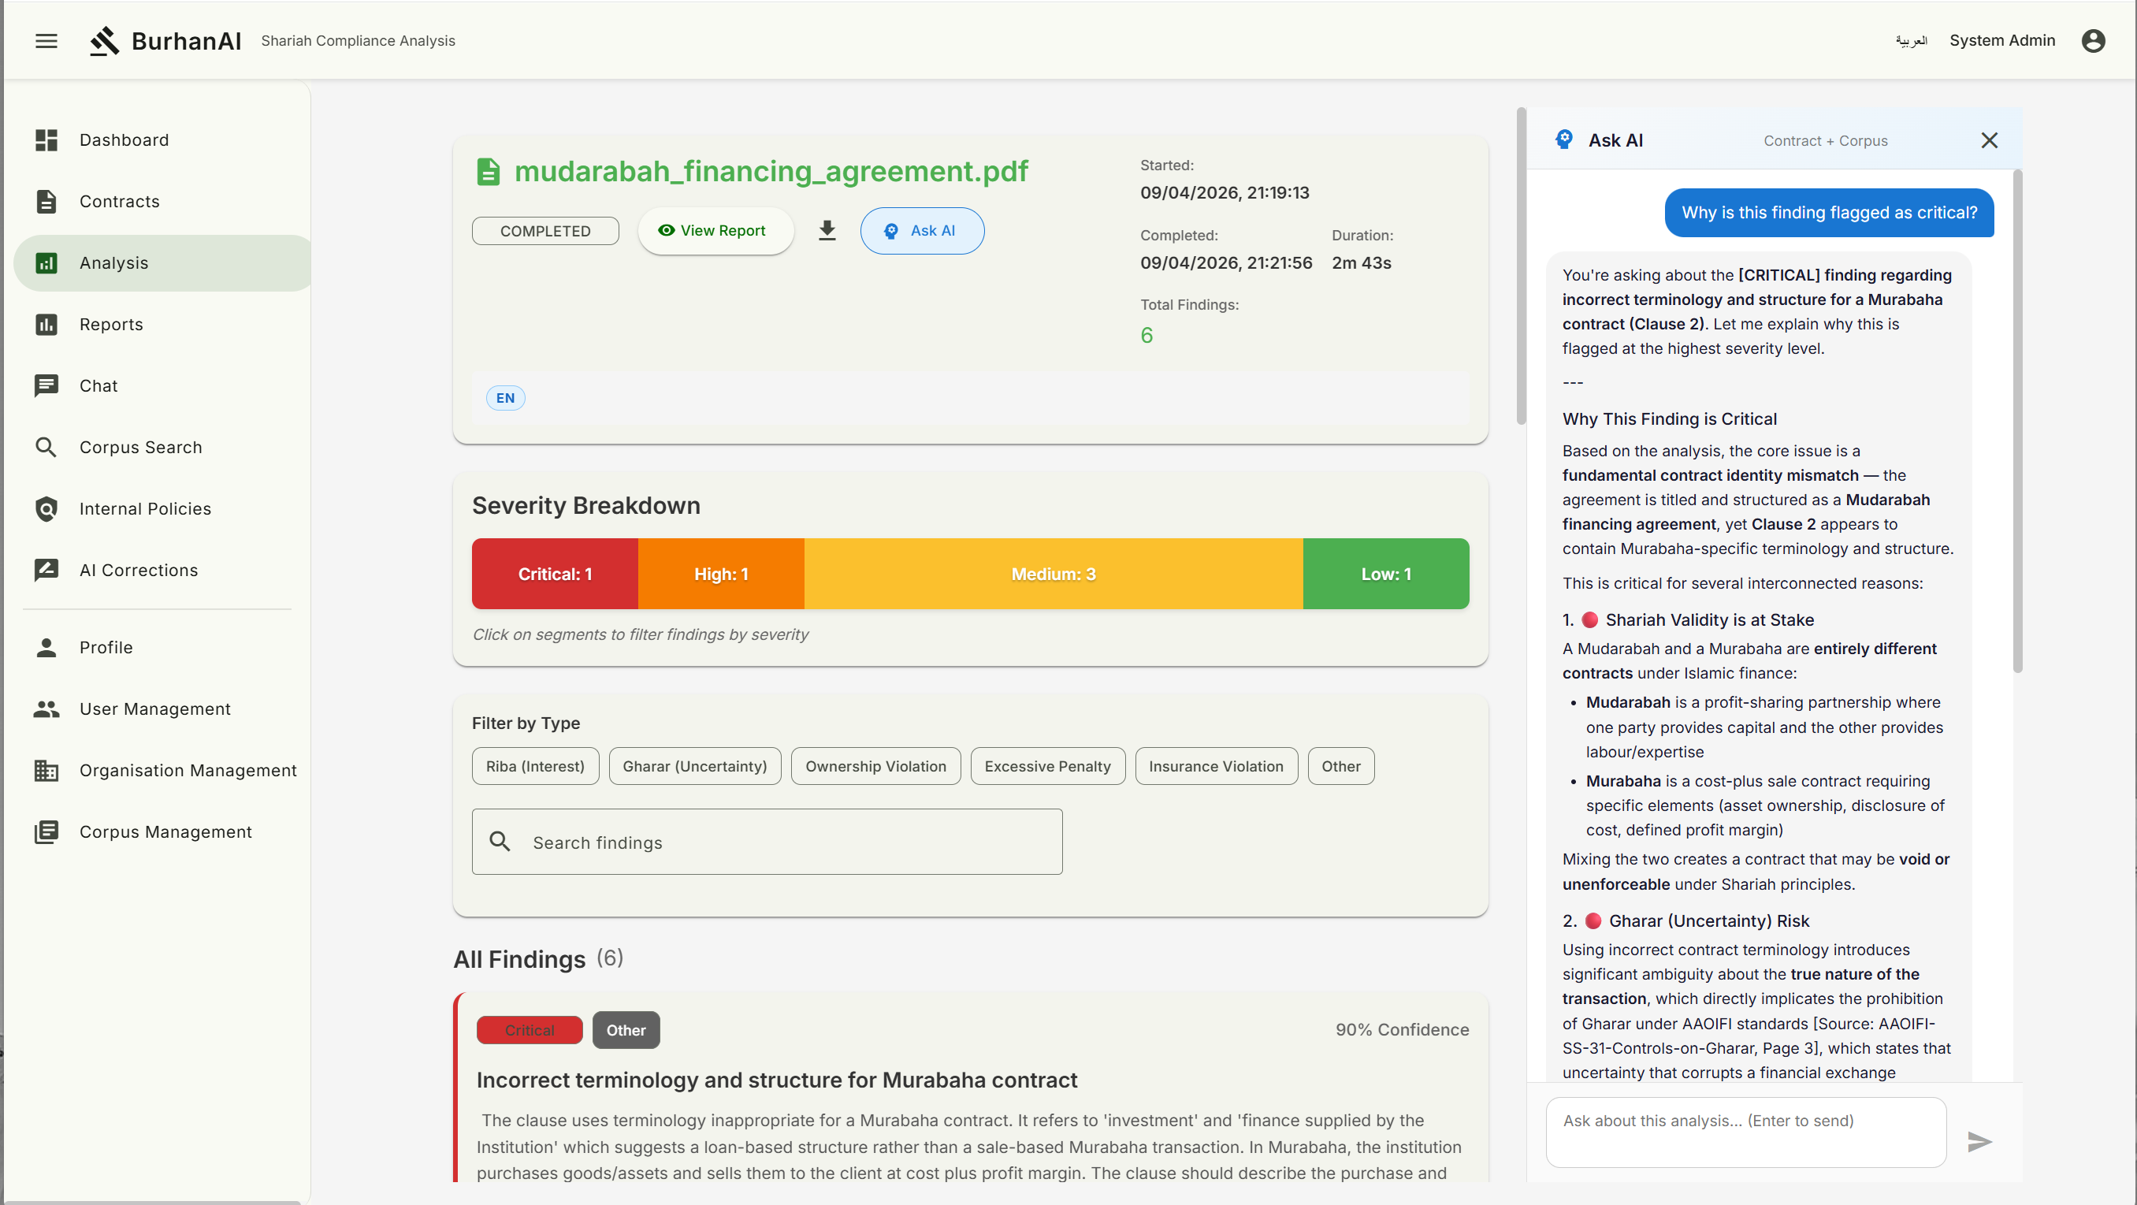The image size is (2137, 1205).
Task: Click the Search findings input field
Action: click(x=788, y=842)
